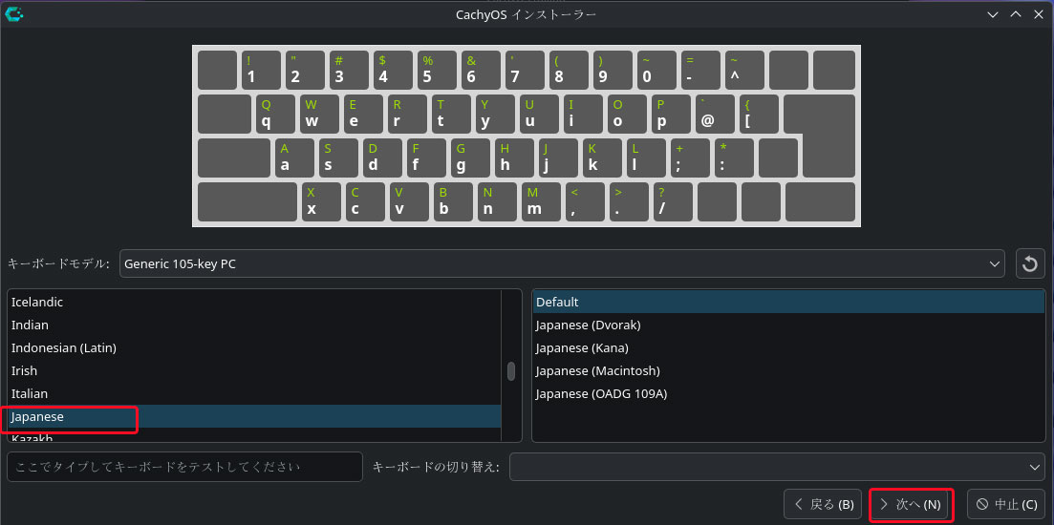Maximize the installer window
This screenshot has width=1054, height=525.
[x=1016, y=14]
